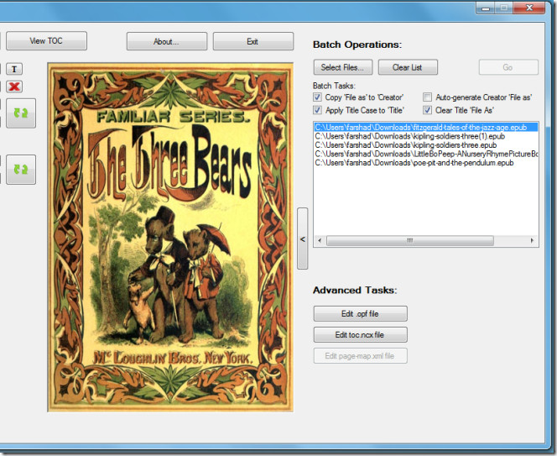Click the red X delete icon button

(14, 86)
